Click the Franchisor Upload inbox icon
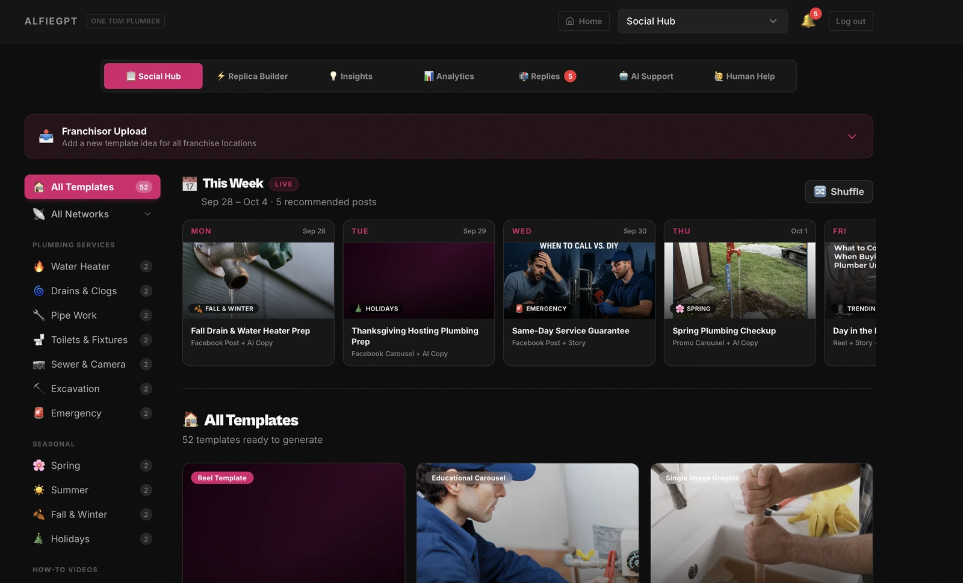Image resolution: width=963 pixels, height=583 pixels. click(x=46, y=137)
